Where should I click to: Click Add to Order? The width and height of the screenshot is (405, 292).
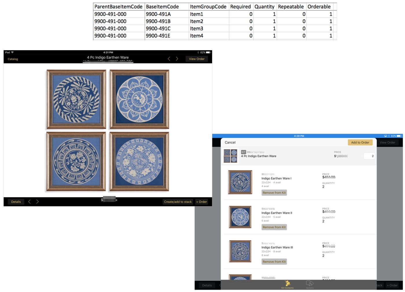tap(360, 142)
